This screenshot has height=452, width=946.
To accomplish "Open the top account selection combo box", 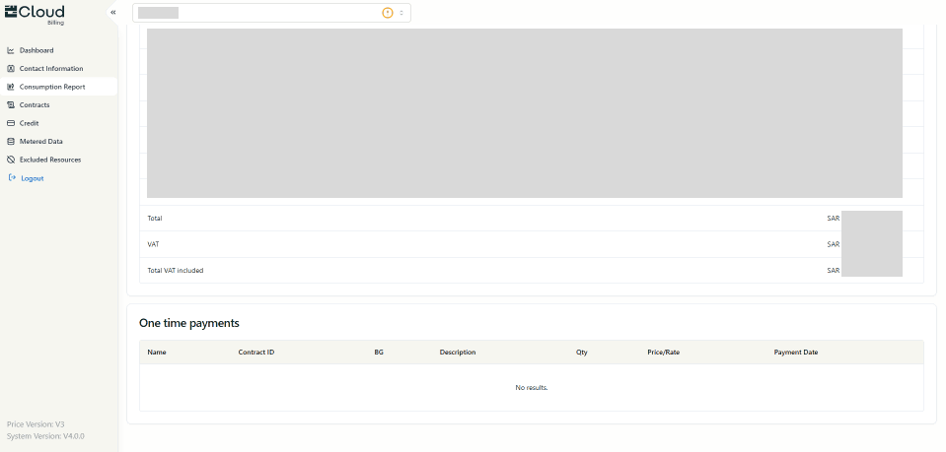I will coord(266,13).
